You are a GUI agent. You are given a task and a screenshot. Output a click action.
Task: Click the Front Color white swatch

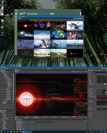[x=106, y=92]
